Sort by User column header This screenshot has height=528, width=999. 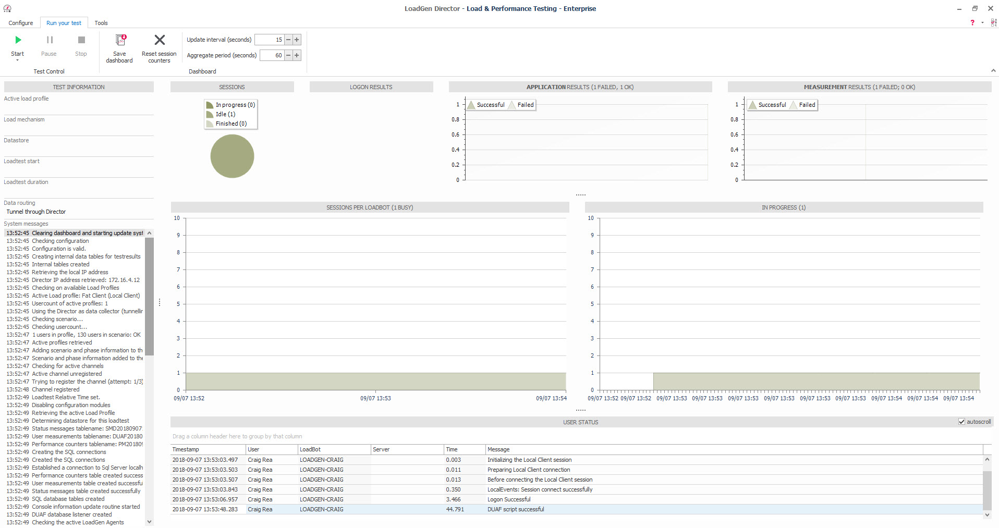coord(272,449)
